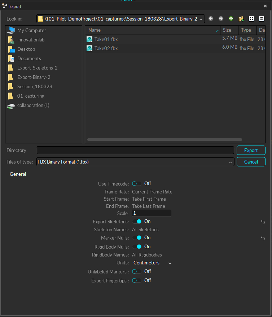Reset Export Skeletons to default
Viewport: 272px width, 317px height.
click(263, 222)
